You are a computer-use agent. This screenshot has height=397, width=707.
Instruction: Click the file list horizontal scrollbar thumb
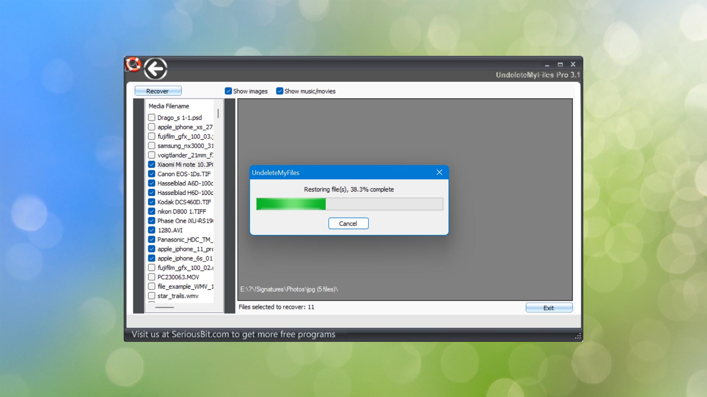165,307
